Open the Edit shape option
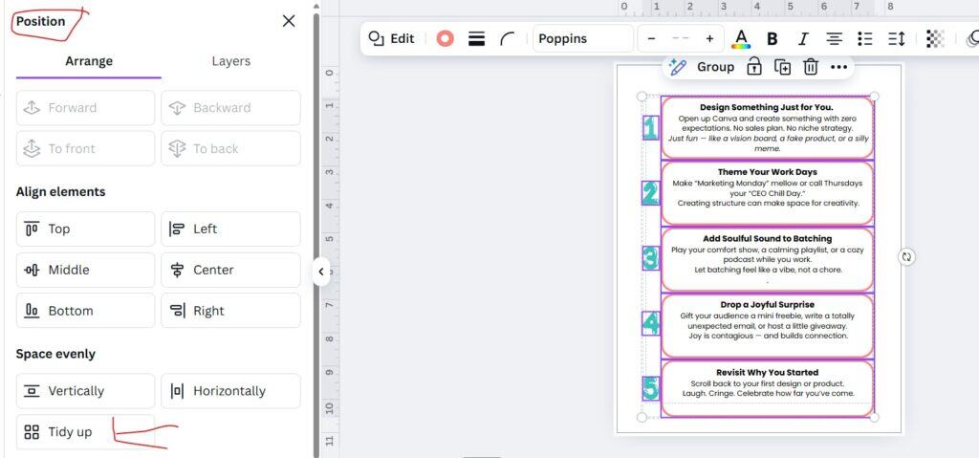 (391, 38)
